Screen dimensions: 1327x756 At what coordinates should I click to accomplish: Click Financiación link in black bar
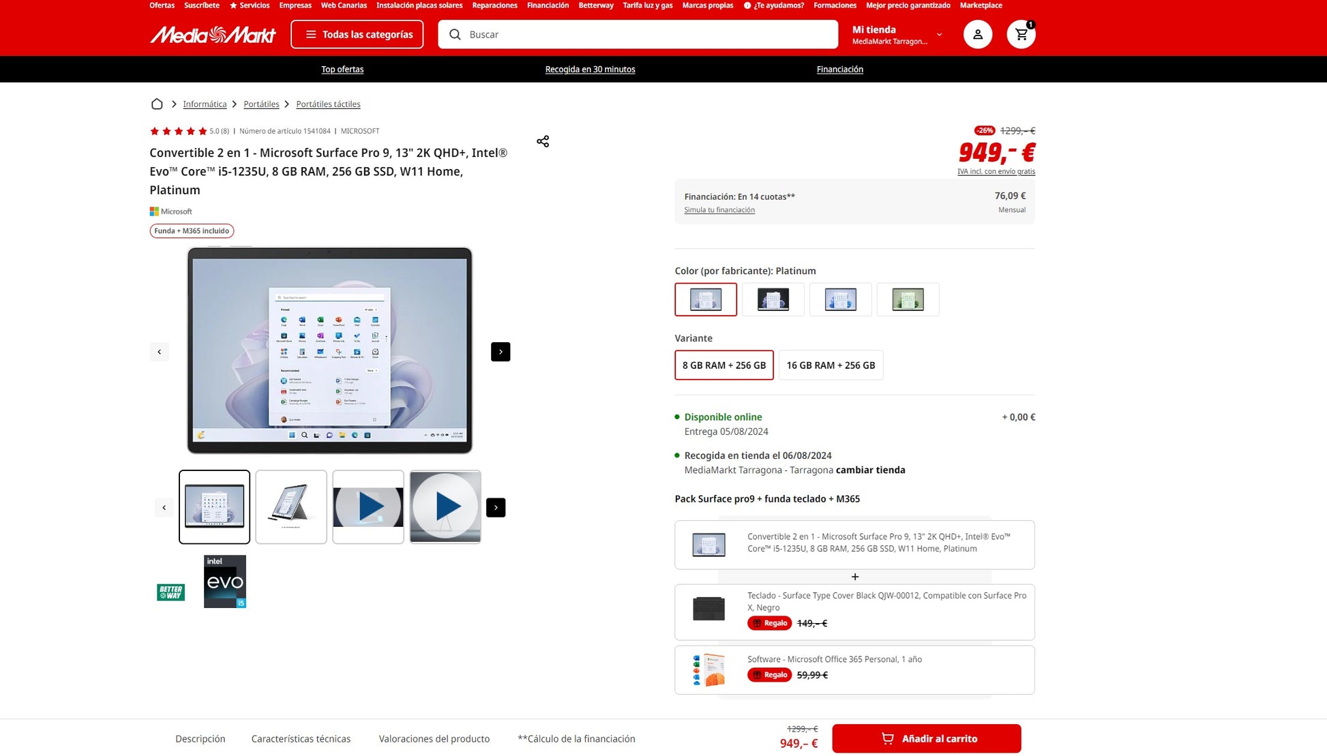[x=840, y=69]
